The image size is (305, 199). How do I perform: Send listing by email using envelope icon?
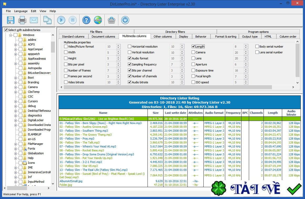tap(34, 20)
